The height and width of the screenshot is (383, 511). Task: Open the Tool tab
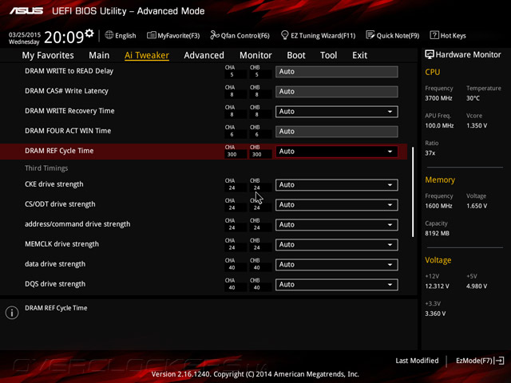328,55
